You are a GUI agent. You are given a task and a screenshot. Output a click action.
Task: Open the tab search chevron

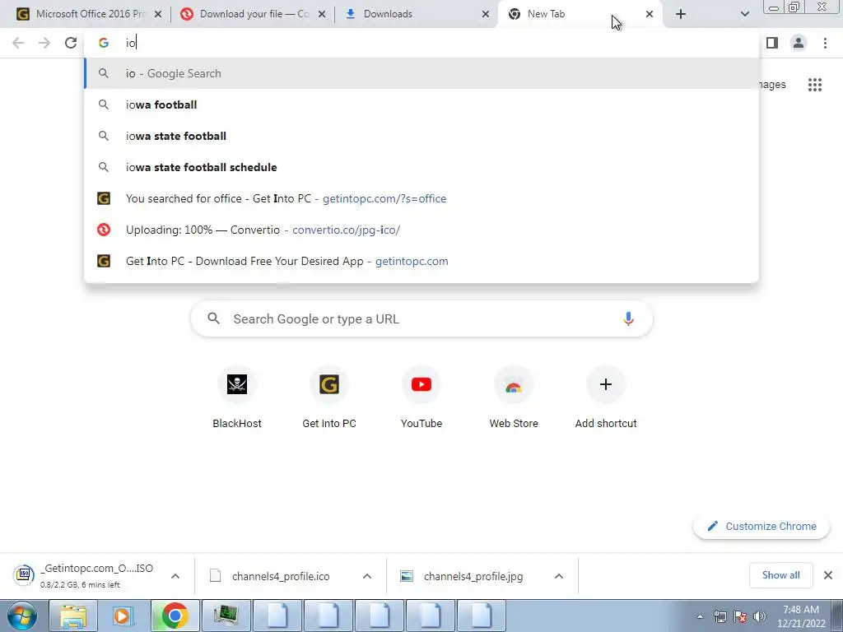coord(744,14)
